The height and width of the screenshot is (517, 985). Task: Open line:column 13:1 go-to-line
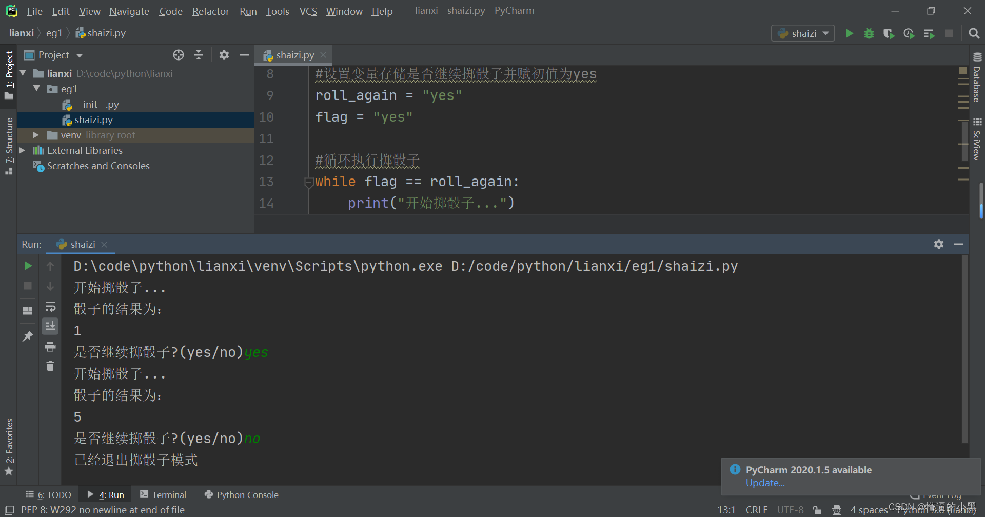(x=726, y=510)
